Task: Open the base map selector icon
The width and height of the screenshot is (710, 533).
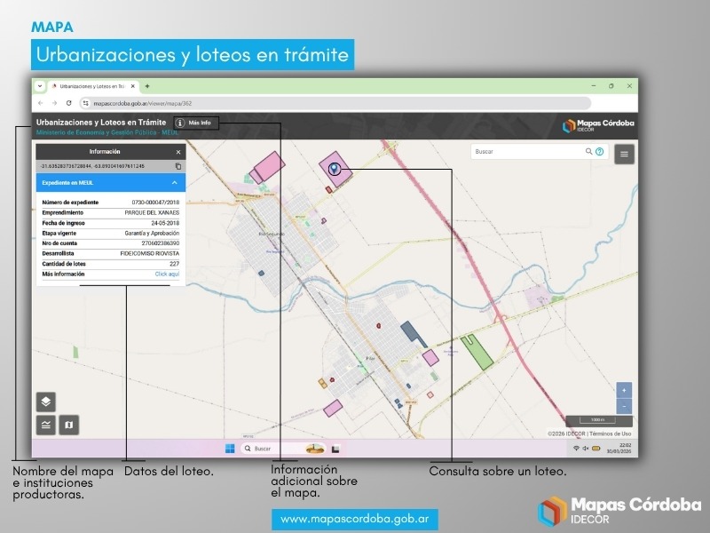Action: tap(69, 426)
